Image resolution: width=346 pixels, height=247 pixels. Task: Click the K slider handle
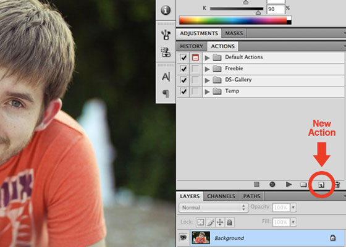(258, 13)
